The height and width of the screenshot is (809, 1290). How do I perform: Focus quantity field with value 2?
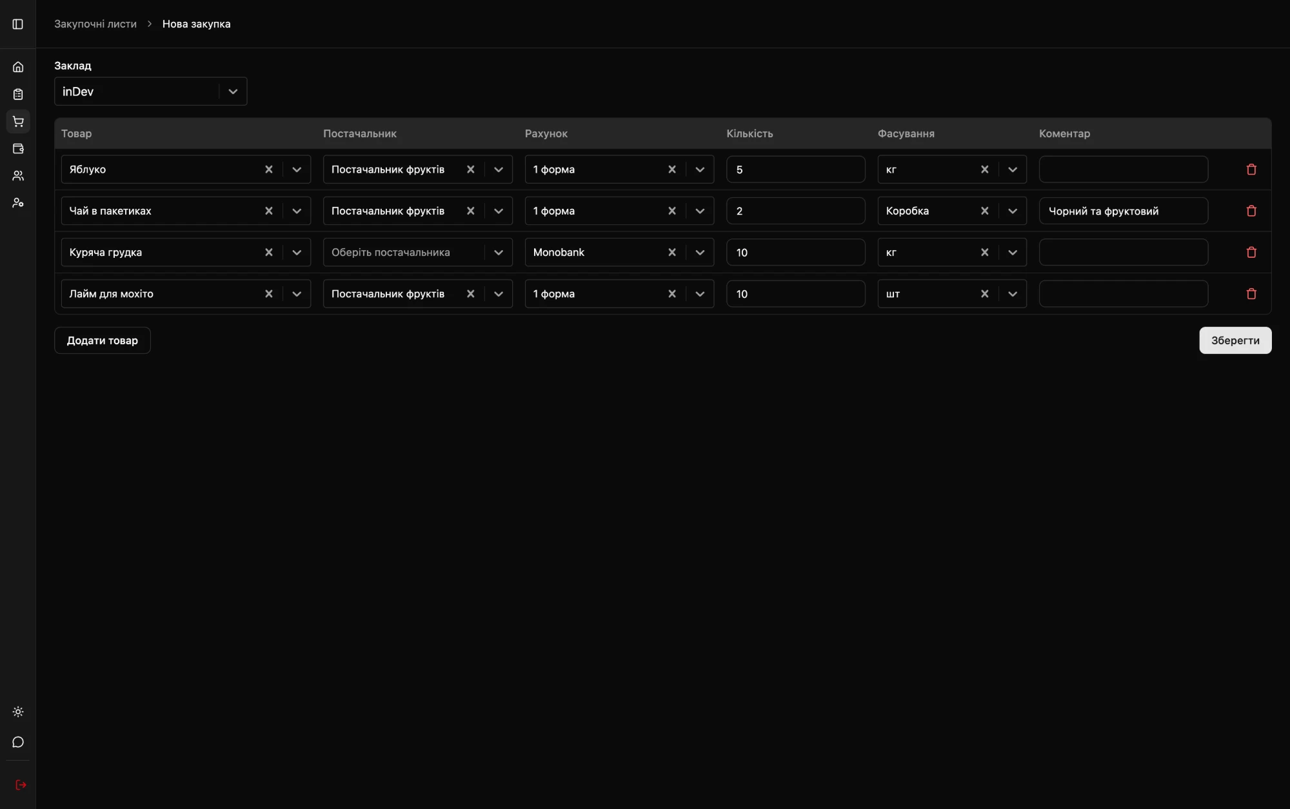coord(795,211)
